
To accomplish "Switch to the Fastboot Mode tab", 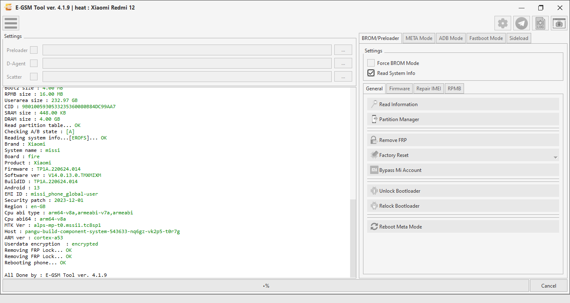I will (x=486, y=38).
